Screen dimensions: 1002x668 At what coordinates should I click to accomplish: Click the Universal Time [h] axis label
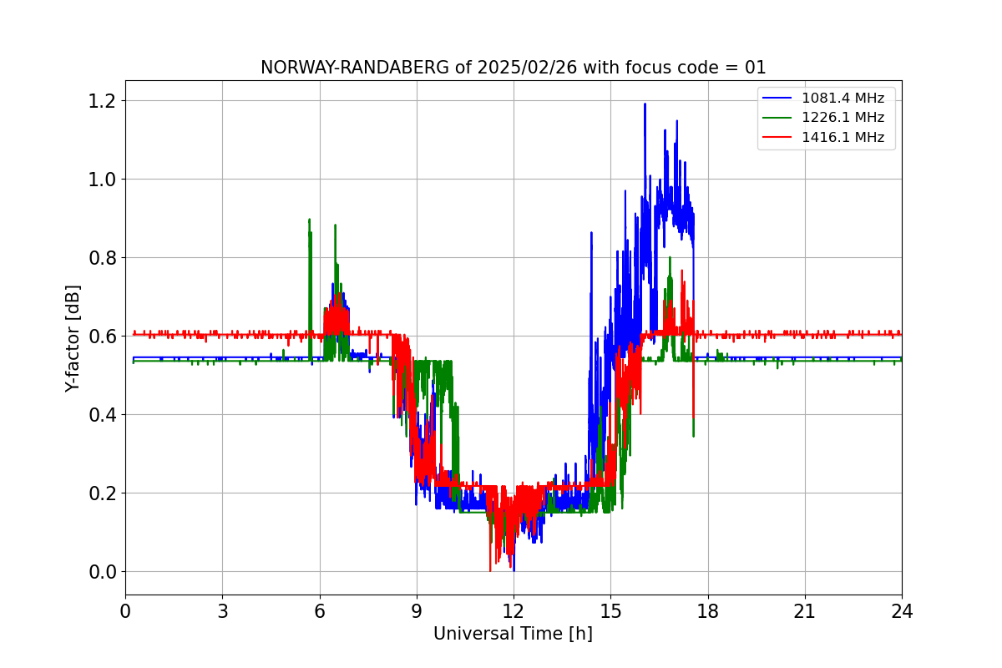(x=513, y=634)
